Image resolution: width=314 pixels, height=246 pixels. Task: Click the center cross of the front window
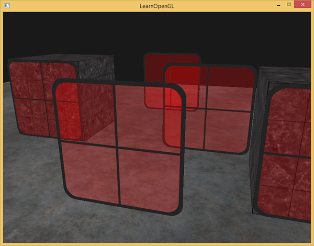[118, 147]
